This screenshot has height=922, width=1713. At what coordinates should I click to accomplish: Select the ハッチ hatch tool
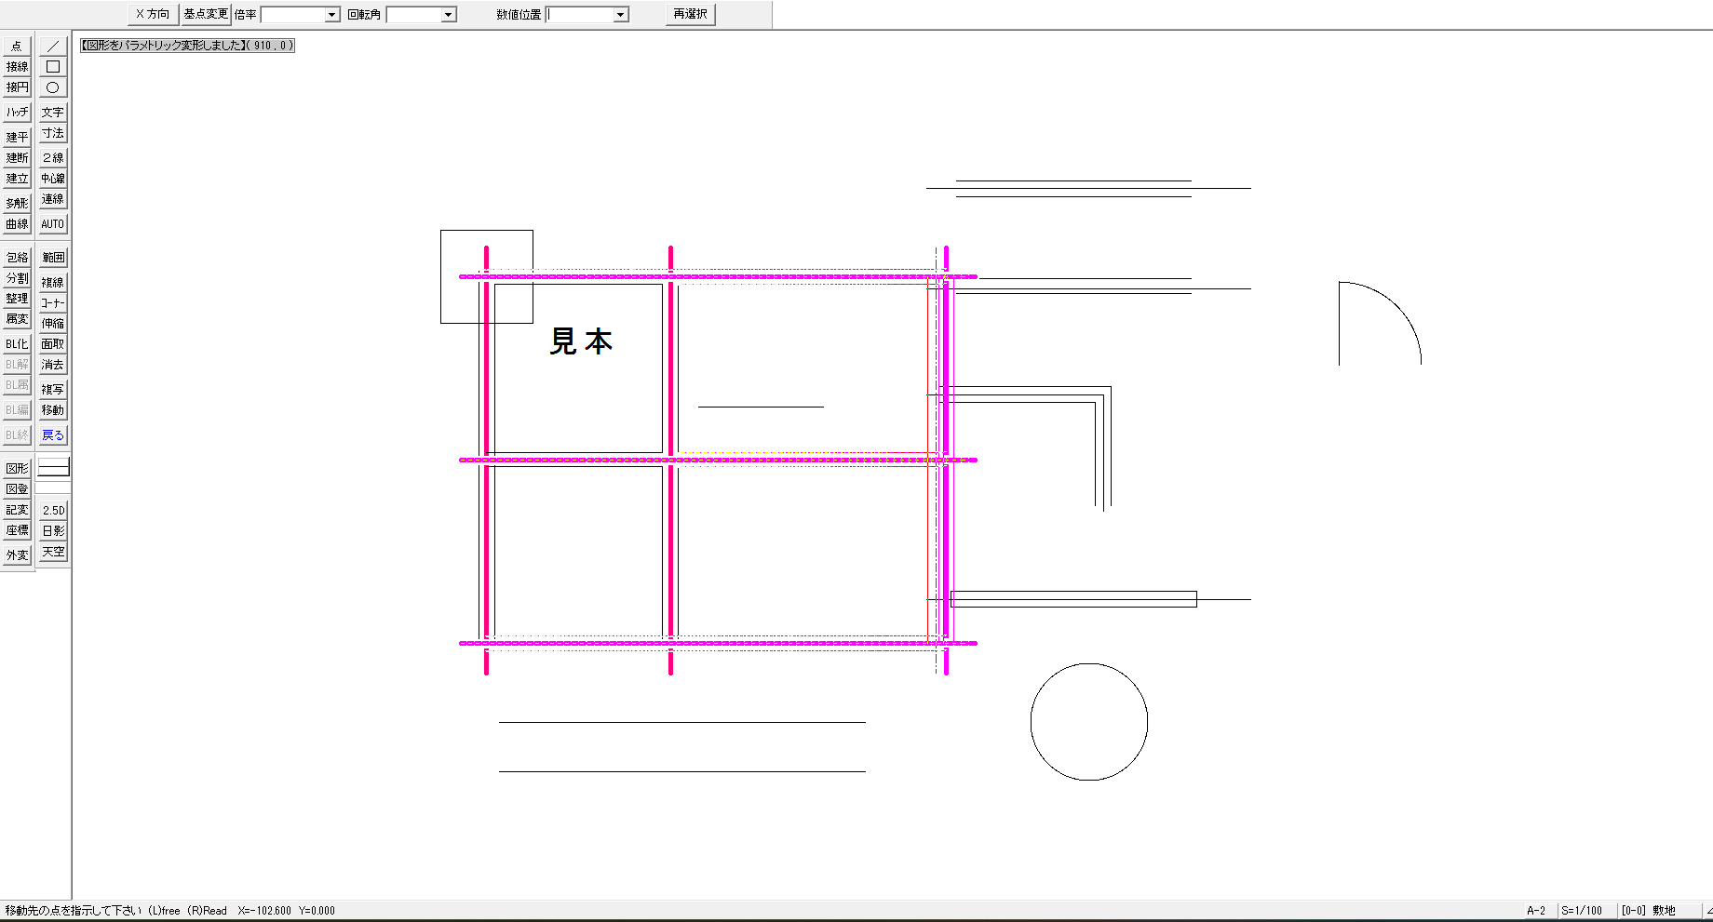pyautogui.click(x=17, y=112)
